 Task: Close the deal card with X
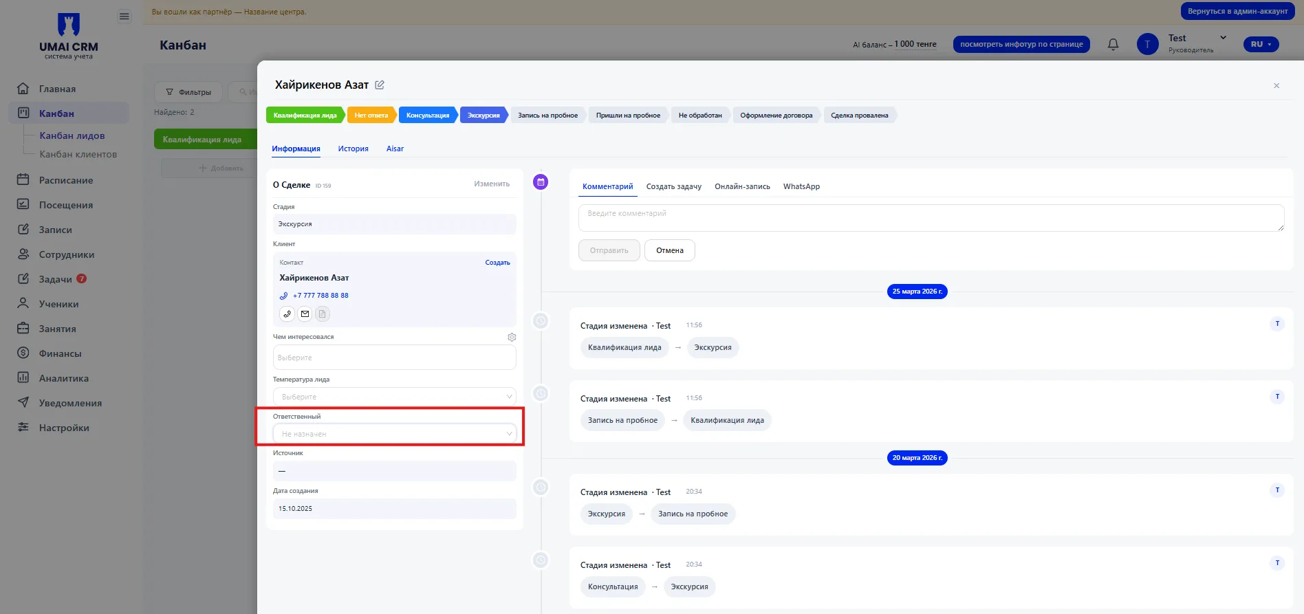[1276, 86]
